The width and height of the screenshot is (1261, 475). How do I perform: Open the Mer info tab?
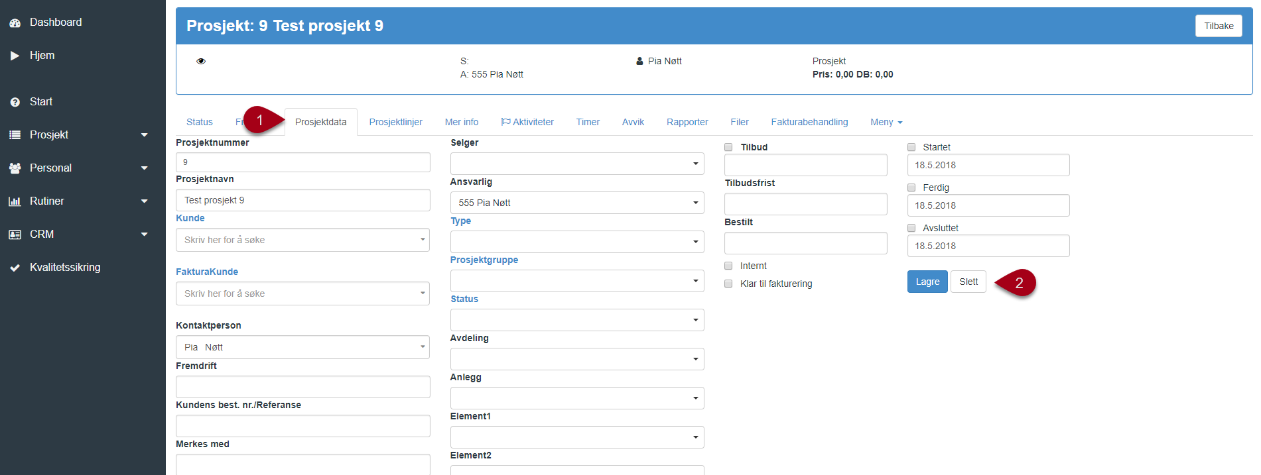click(x=462, y=122)
